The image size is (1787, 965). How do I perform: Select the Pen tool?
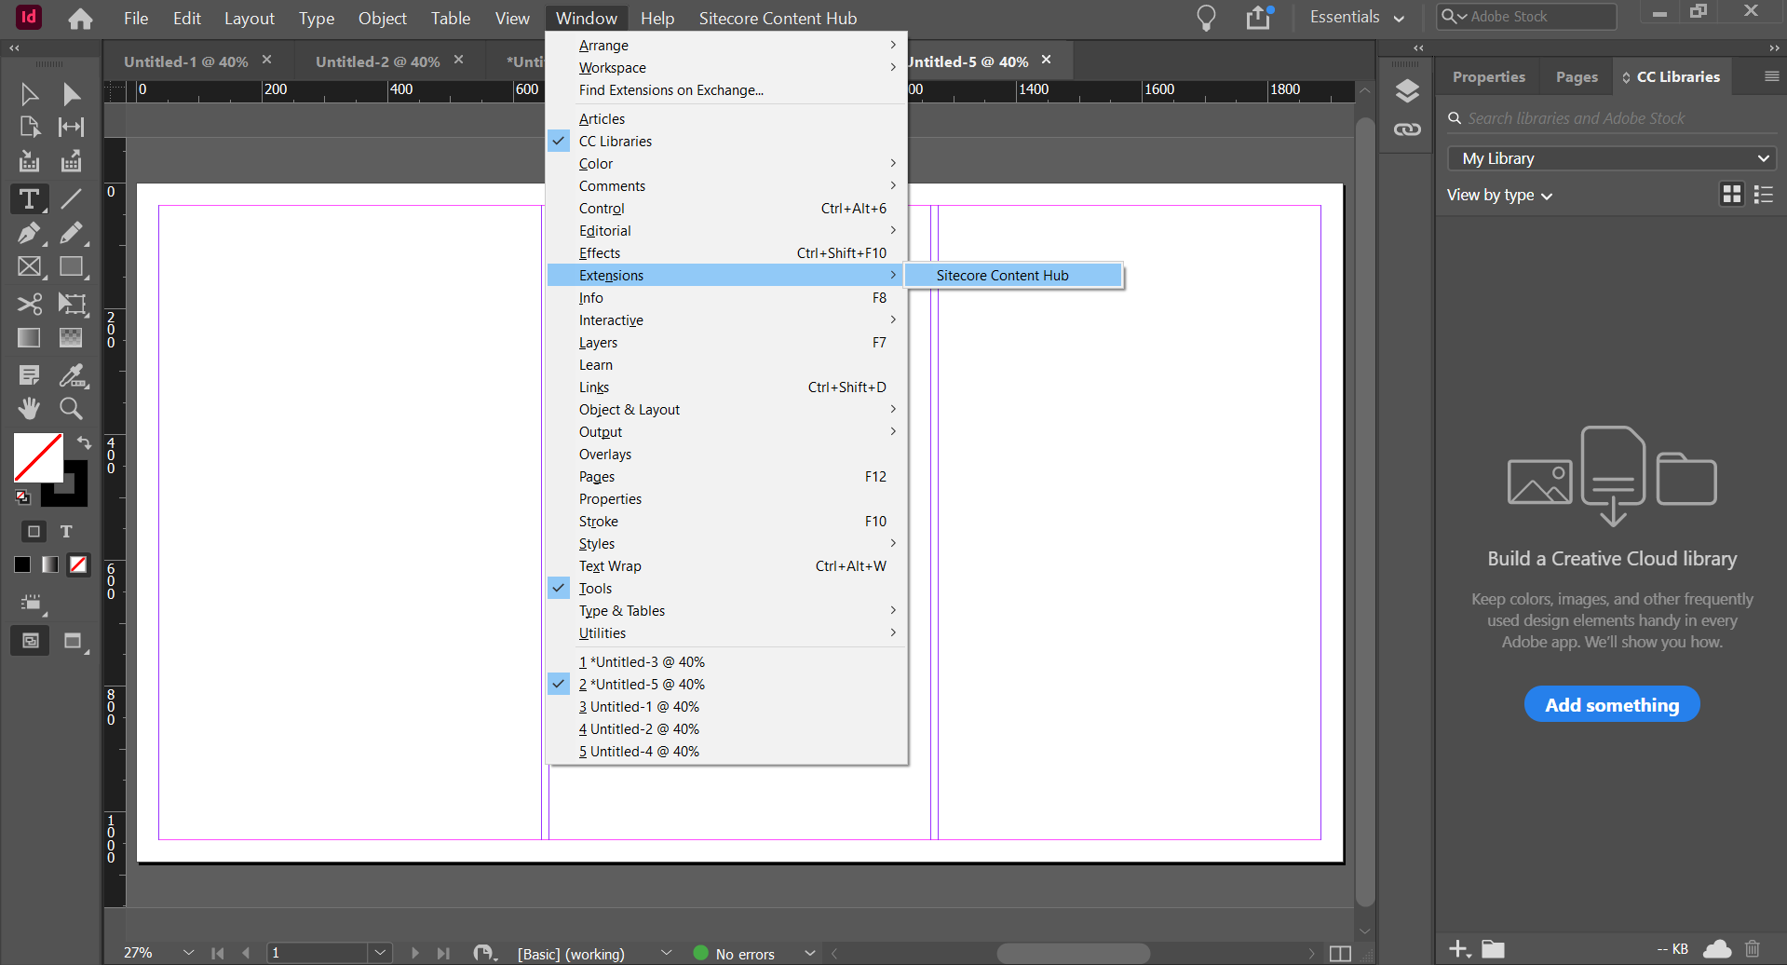29,233
